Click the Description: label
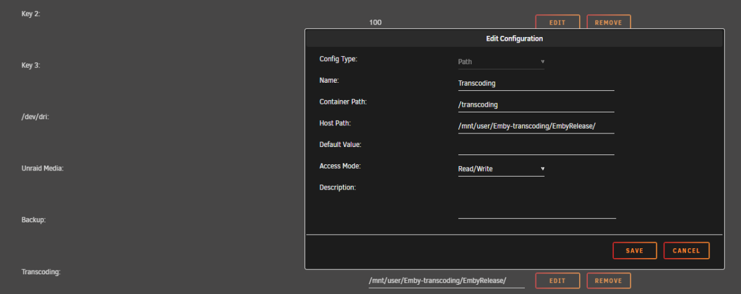The height and width of the screenshot is (294, 741). tap(338, 187)
